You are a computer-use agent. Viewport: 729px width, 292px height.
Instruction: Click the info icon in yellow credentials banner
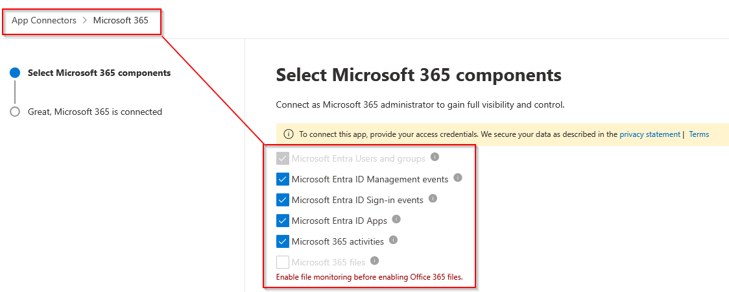point(289,134)
